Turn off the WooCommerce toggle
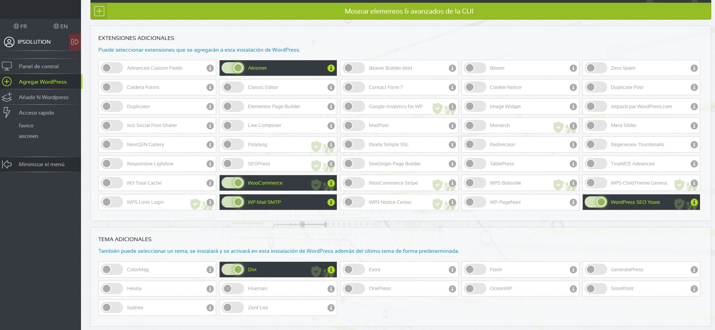This screenshot has width=715, height=330. [x=233, y=183]
